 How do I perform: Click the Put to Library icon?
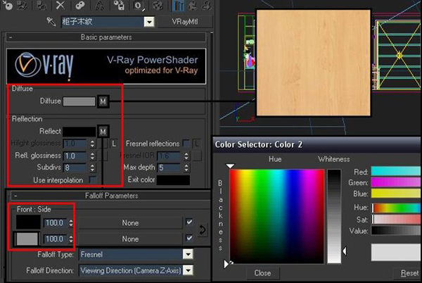(119, 6)
